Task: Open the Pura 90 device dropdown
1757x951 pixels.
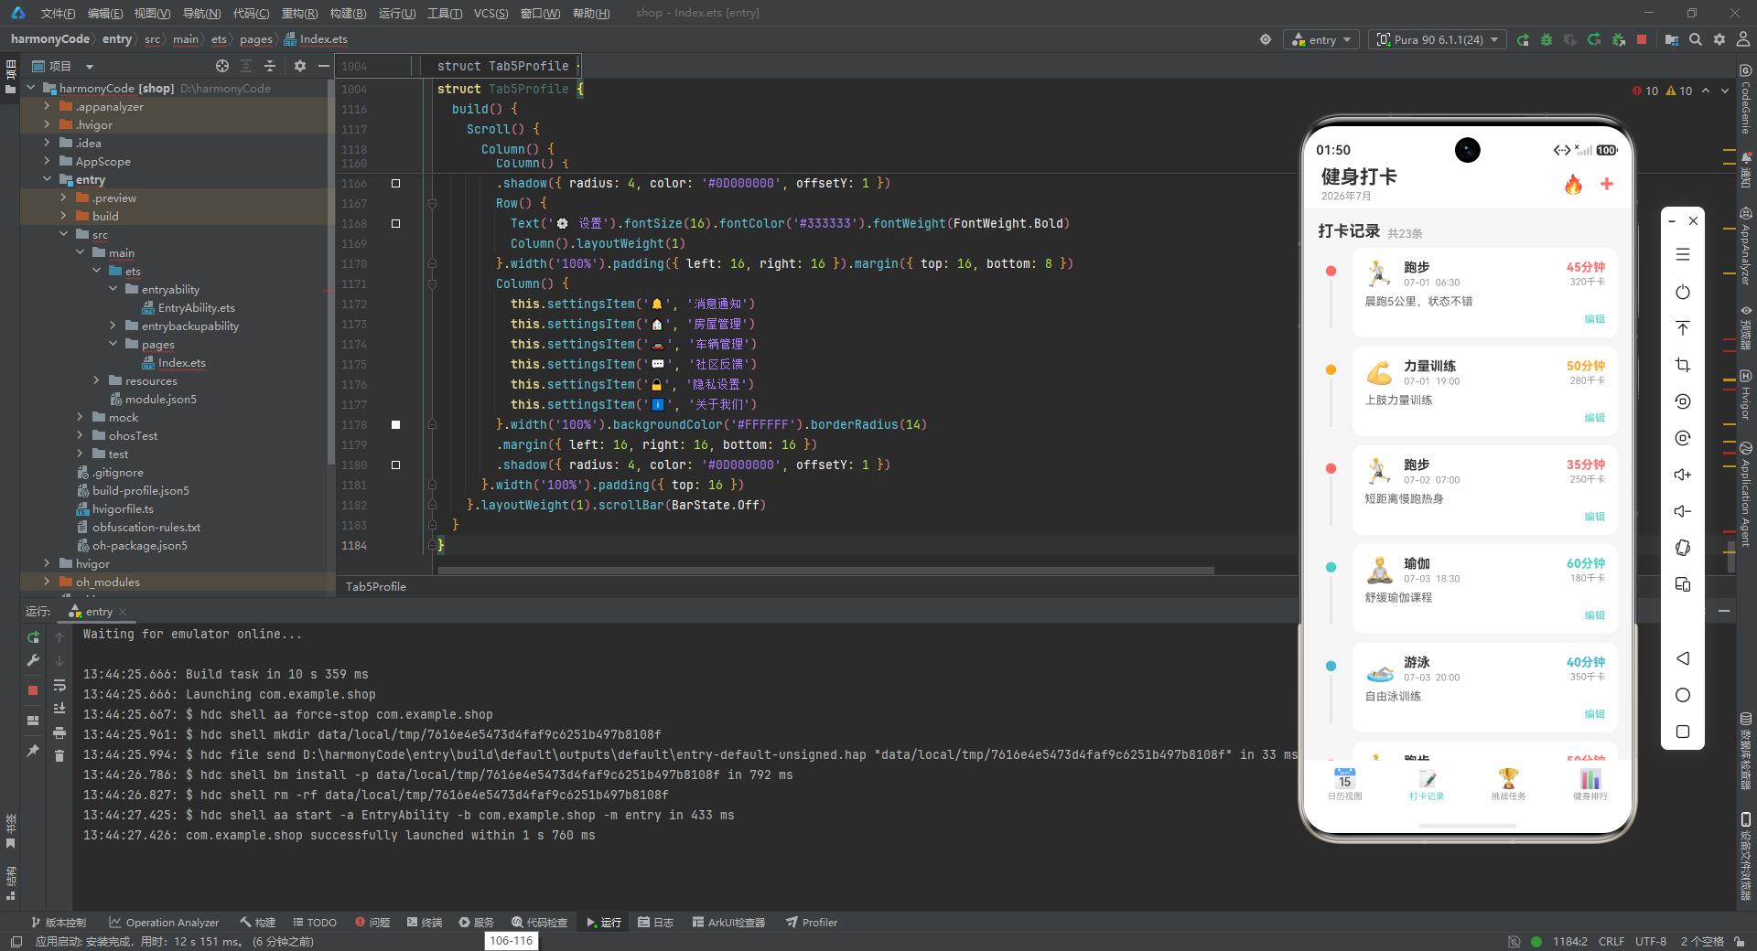Action: point(1438,39)
